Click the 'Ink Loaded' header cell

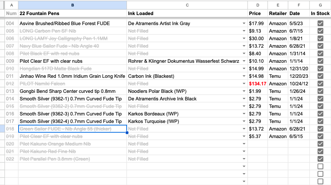pos(187,13)
